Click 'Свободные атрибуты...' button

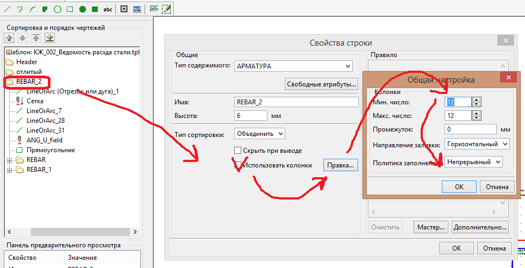pos(321,84)
